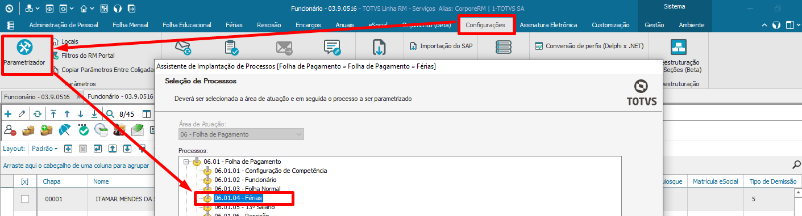Open the Parametrizador tool
The width and height of the screenshot is (802, 216).
(24, 52)
